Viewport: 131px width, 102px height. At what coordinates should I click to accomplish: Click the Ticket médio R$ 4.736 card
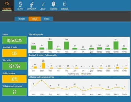[x=14, y=66]
